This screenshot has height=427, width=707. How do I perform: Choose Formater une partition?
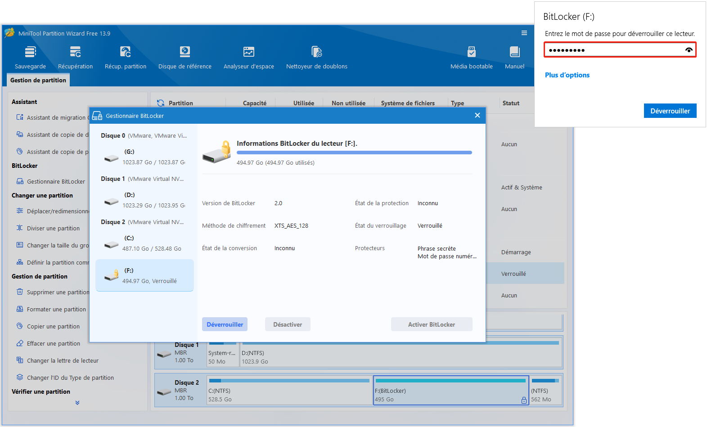[x=51, y=309]
